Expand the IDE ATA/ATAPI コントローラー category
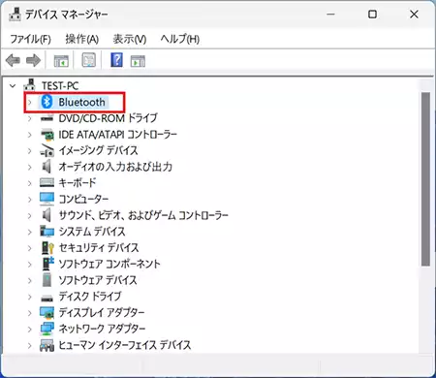436x378 pixels. (x=30, y=135)
